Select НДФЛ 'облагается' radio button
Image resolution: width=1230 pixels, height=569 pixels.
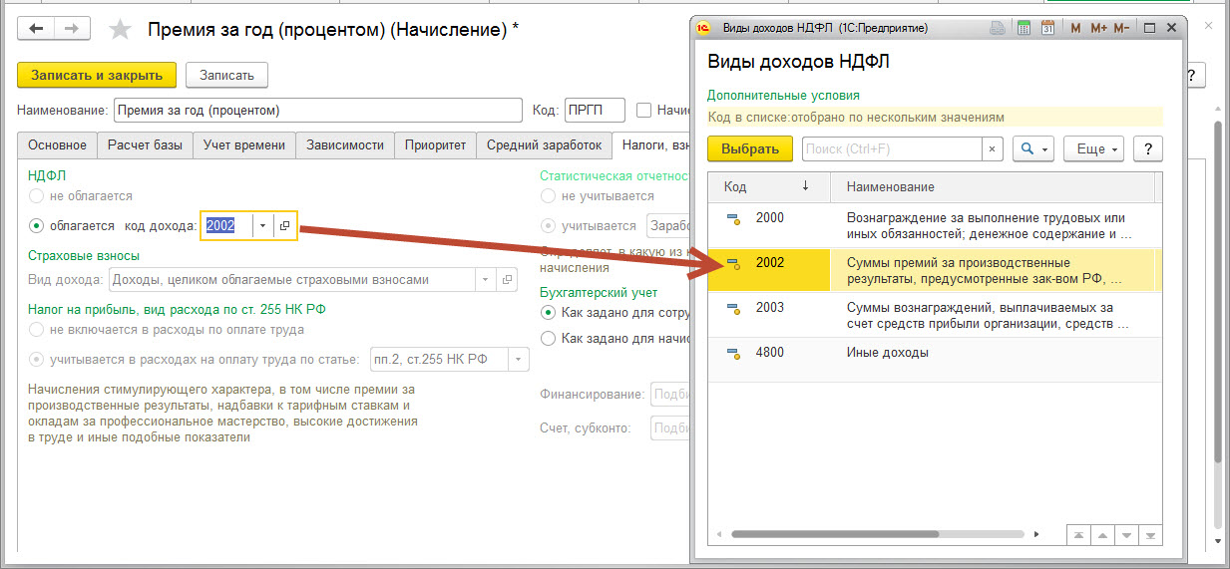tap(37, 226)
